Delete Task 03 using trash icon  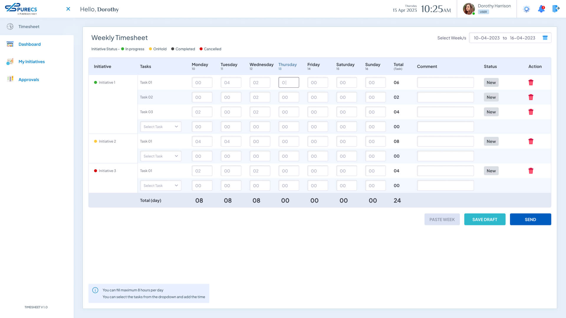coord(531,112)
